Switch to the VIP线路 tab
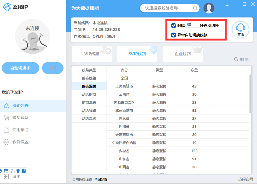This screenshot has width=257, height=184. 92,54
